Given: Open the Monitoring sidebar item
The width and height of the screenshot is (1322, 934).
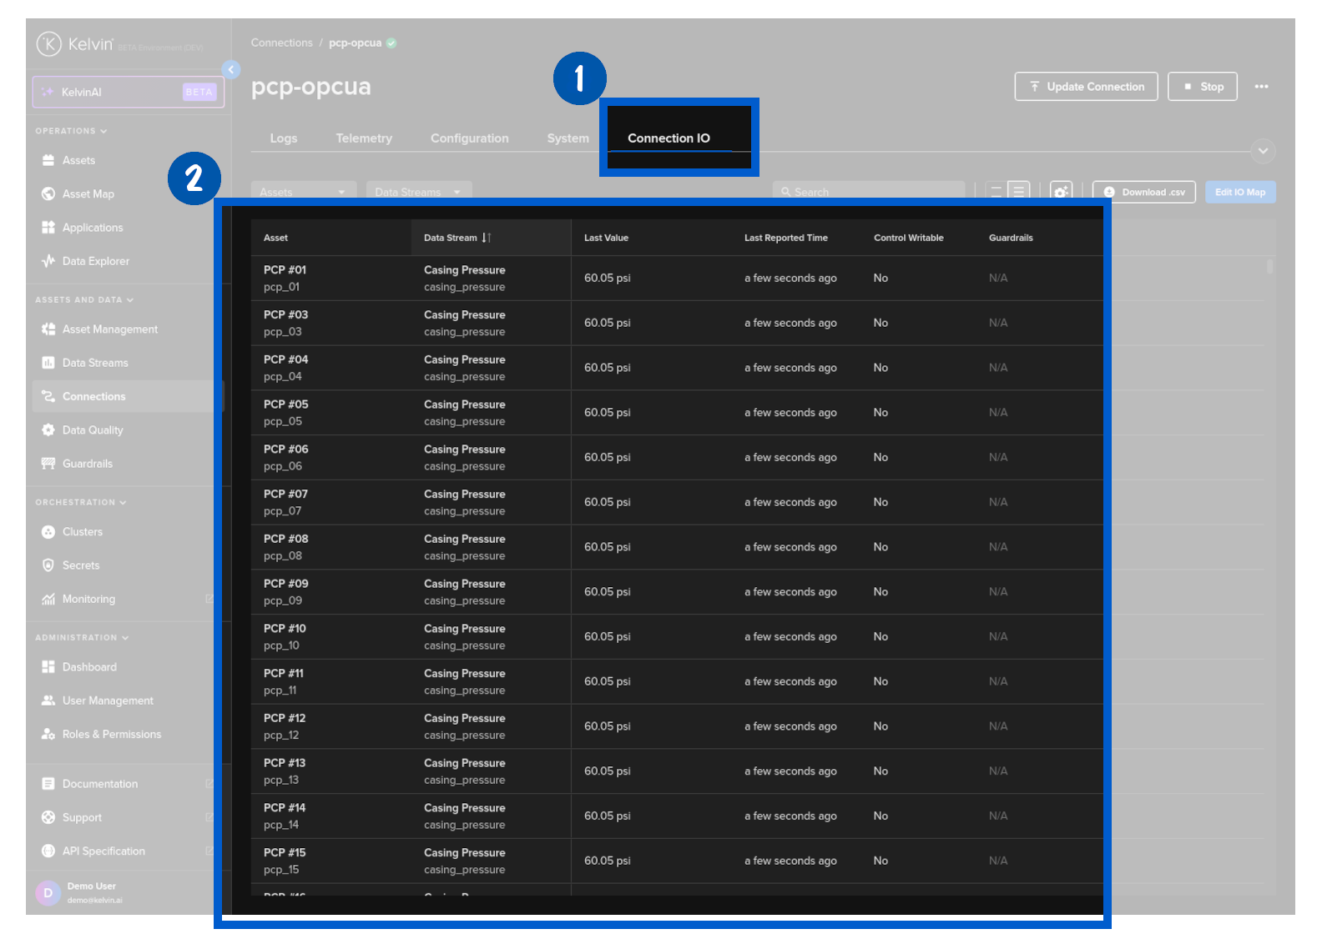Looking at the screenshot, I should tap(88, 599).
